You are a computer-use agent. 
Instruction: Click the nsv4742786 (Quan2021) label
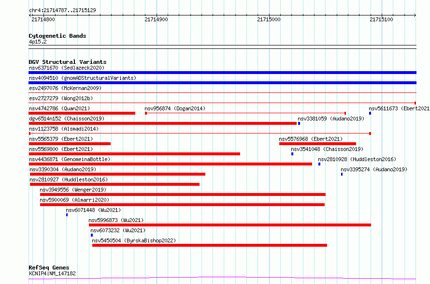click(x=59, y=108)
